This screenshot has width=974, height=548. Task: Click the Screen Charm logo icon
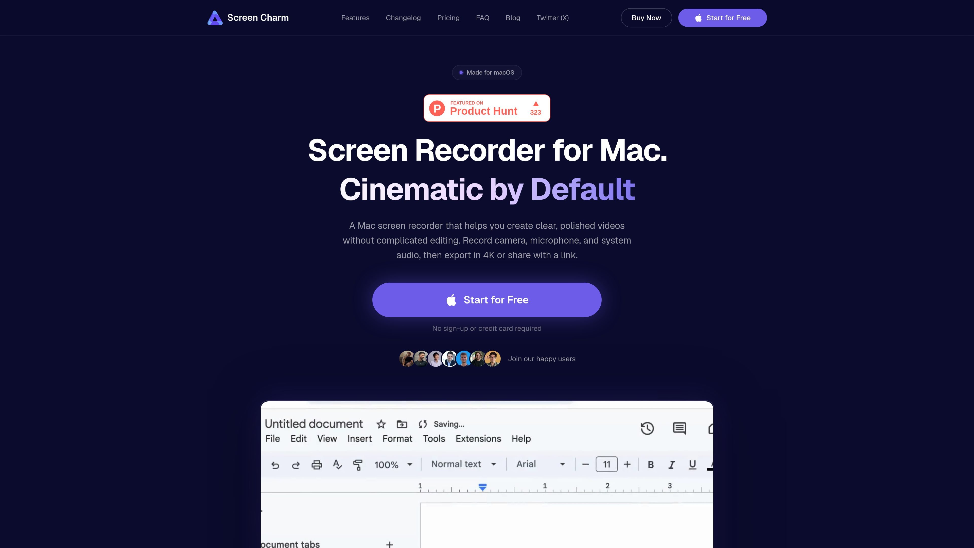tap(215, 18)
